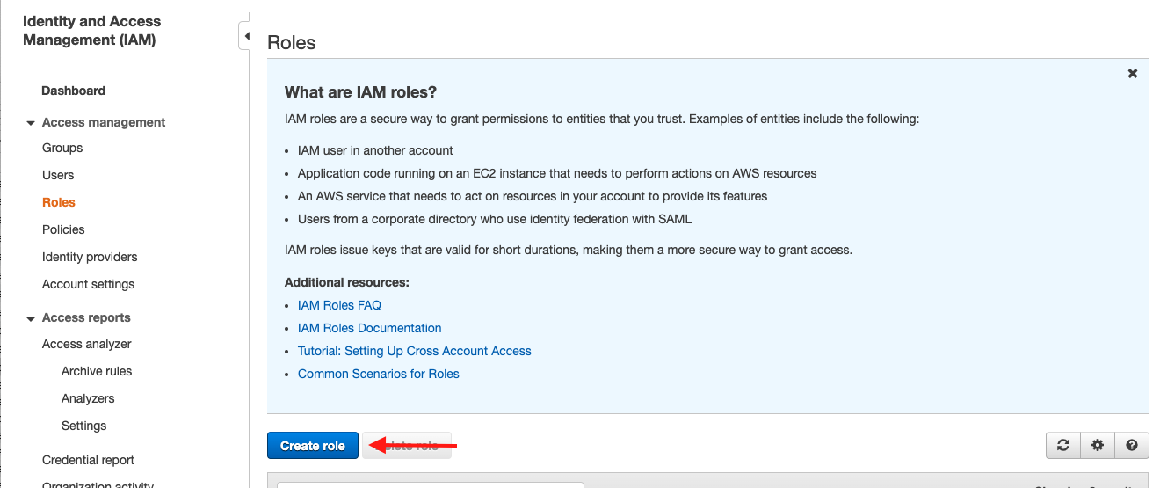Image resolution: width=1160 pixels, height=488 pixels.
Task: Click the help question mark icon
Action: [1132, 446]
